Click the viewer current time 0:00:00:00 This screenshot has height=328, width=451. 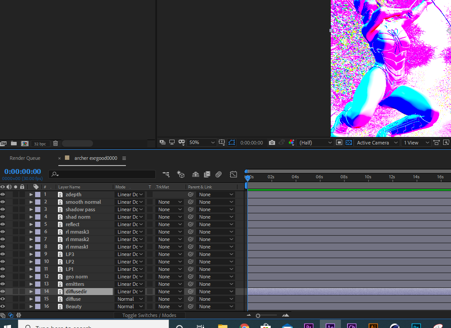[x=251, y=143]
